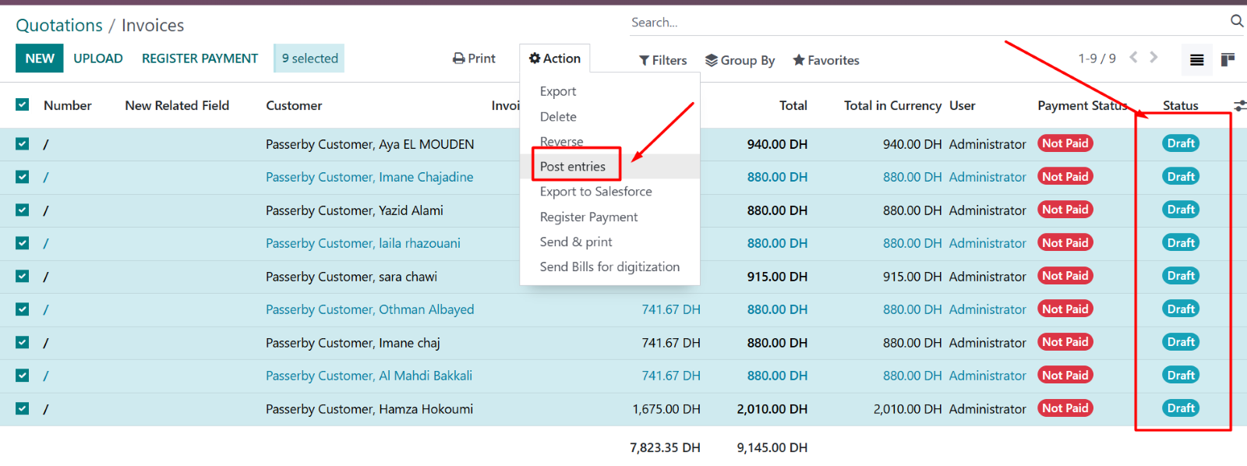
Task: Sort by New Related Field header
Action: click(x=177, y=105)
